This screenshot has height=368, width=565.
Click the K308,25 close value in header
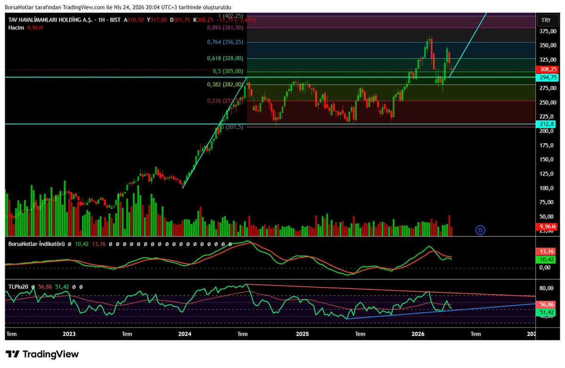[203, 20]
